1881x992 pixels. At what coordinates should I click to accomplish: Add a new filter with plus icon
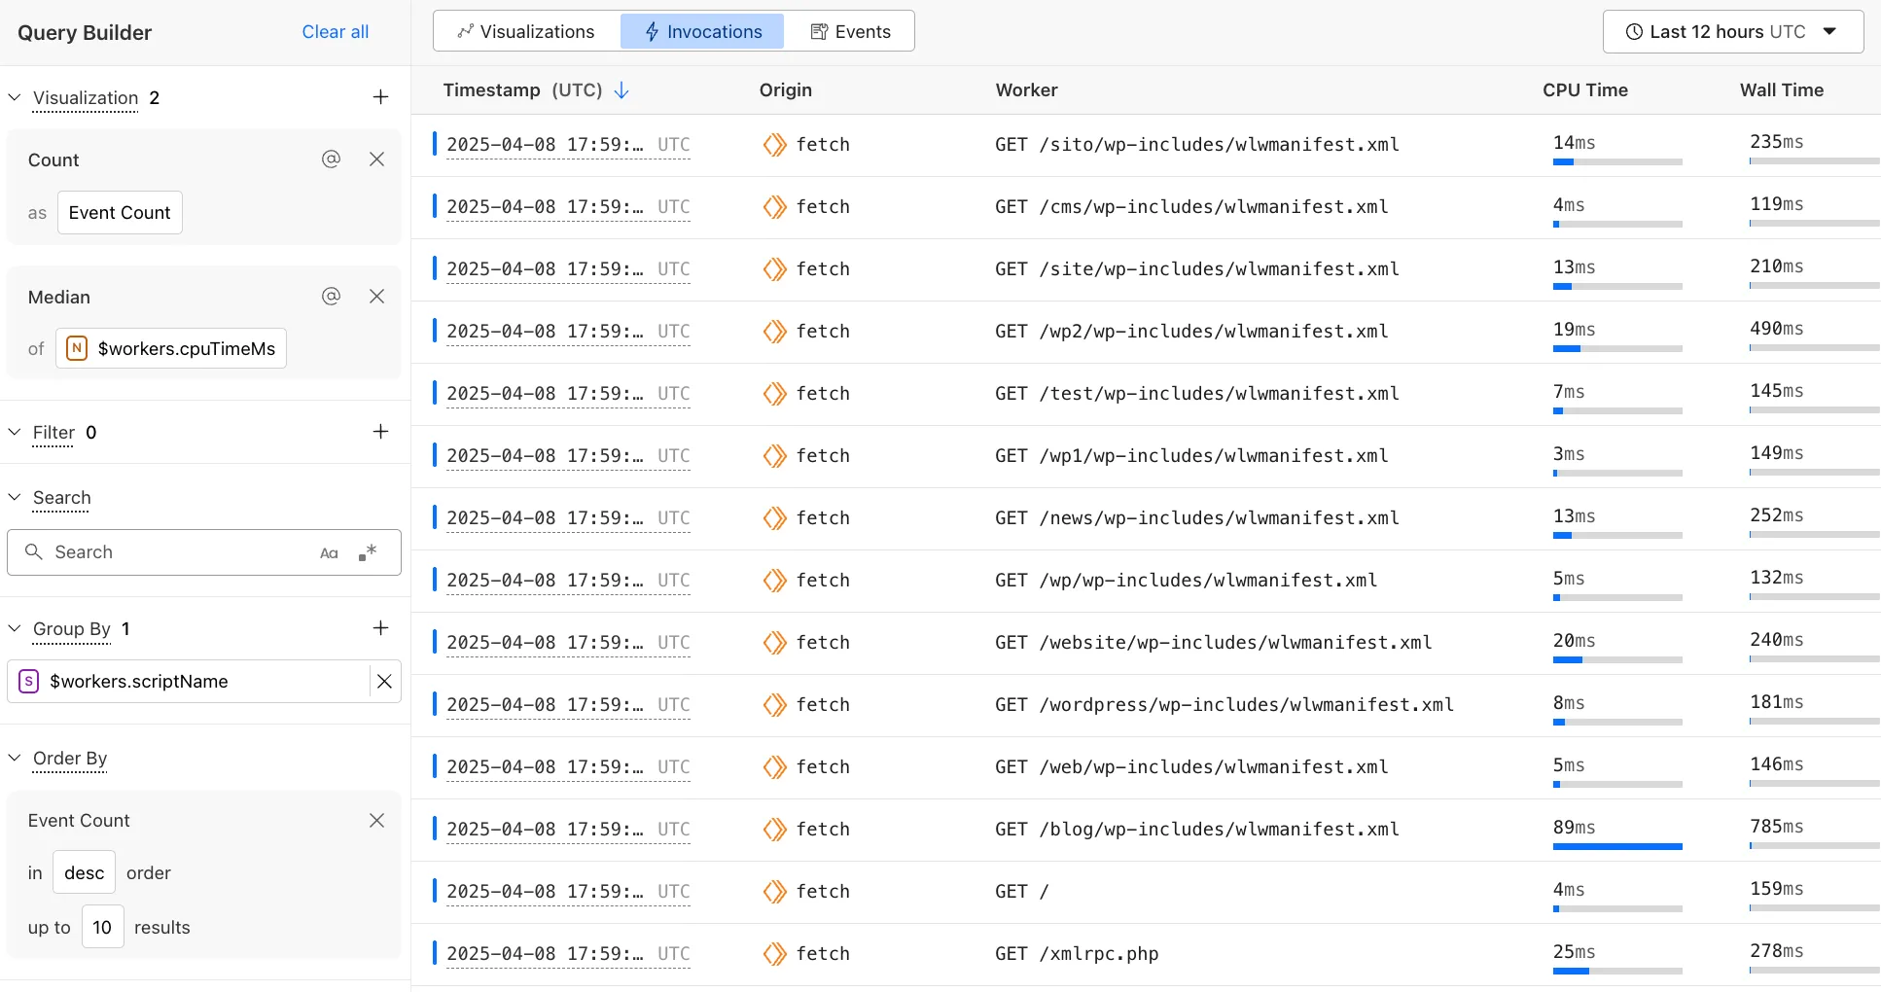(x=380, y=432)
